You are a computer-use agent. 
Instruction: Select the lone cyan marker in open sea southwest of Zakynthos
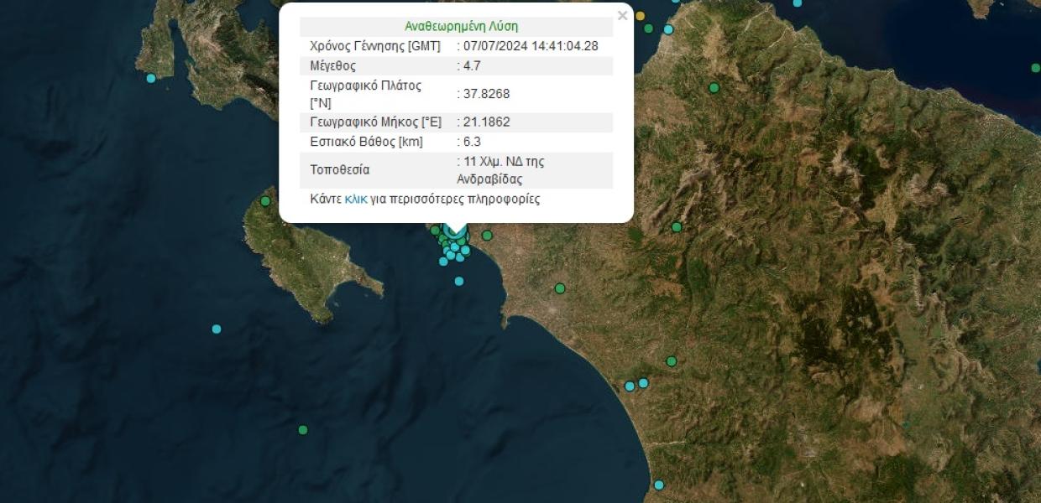tap(217, 329)
